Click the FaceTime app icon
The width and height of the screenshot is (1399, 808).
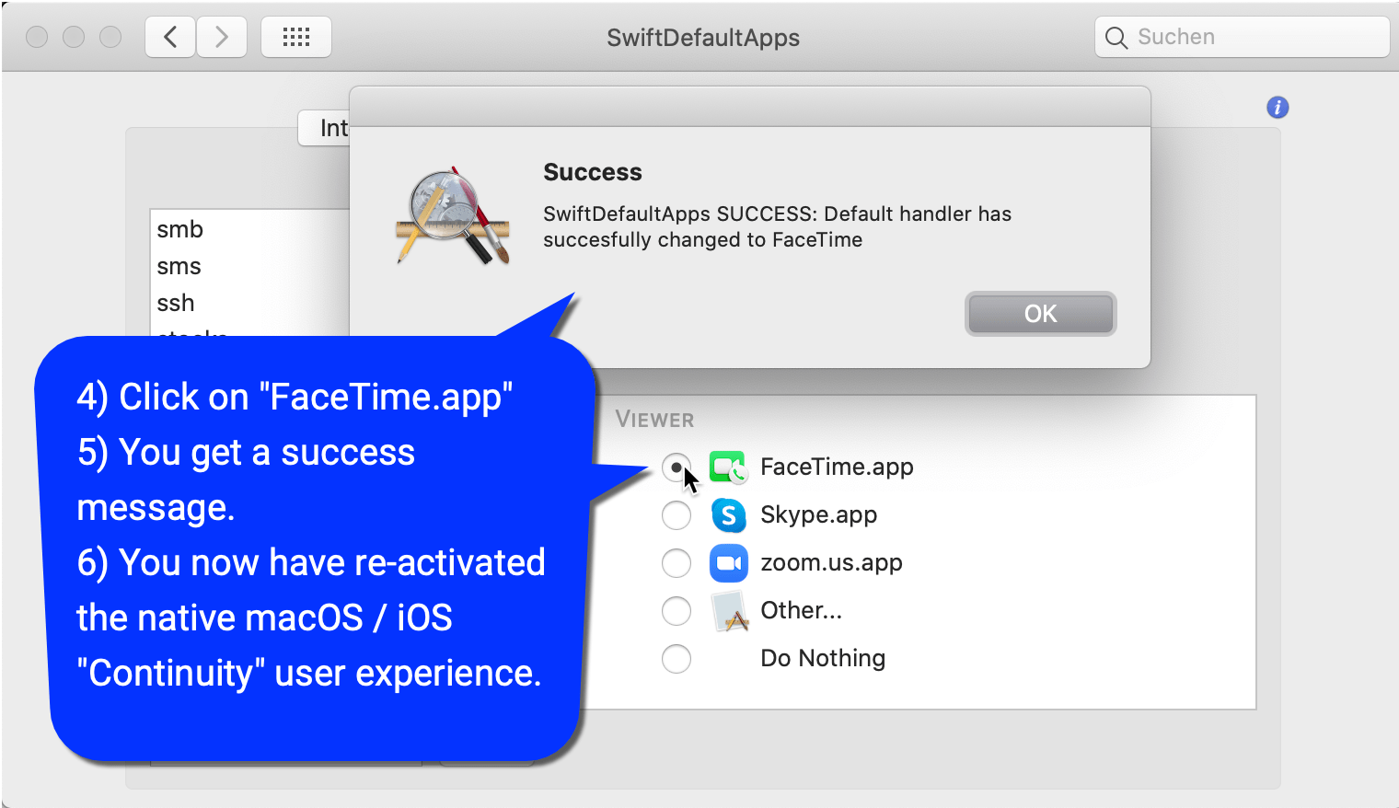tap(728, 467)
